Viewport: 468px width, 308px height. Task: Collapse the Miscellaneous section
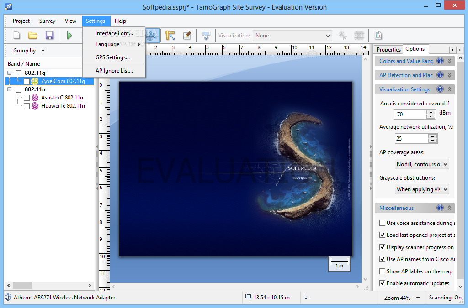coord(450,208)
